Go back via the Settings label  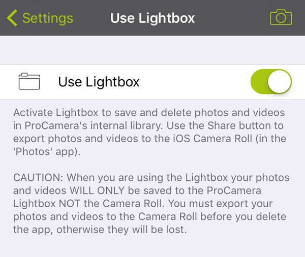point(47,18)
